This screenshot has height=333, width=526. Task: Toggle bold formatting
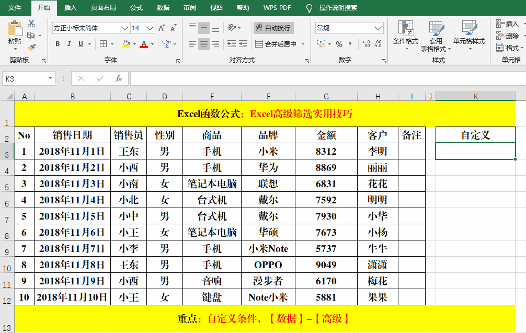click(x=58, y=44)
